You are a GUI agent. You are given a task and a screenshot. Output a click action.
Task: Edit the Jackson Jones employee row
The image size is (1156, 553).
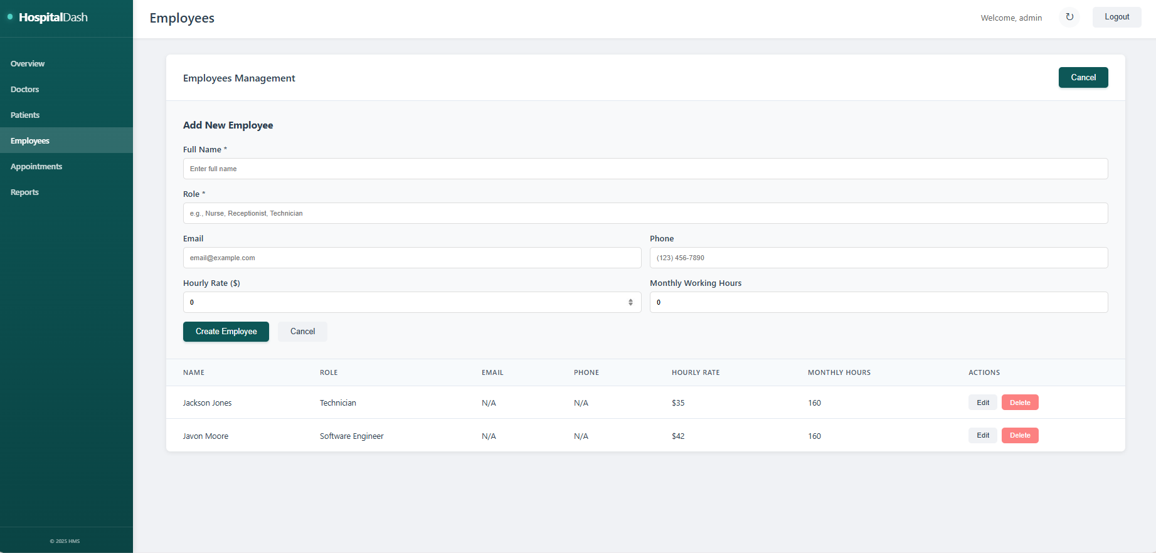(982, 403)
